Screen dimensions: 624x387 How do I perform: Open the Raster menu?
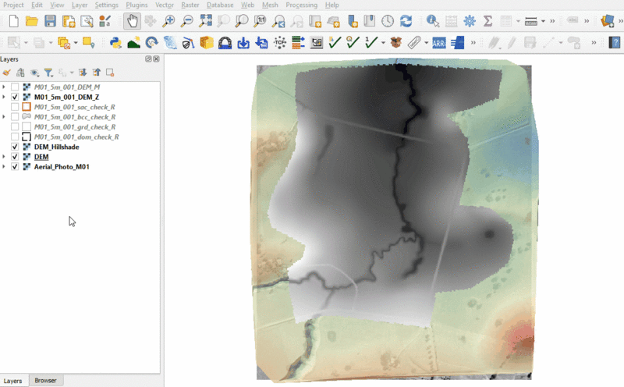(190, 5)
